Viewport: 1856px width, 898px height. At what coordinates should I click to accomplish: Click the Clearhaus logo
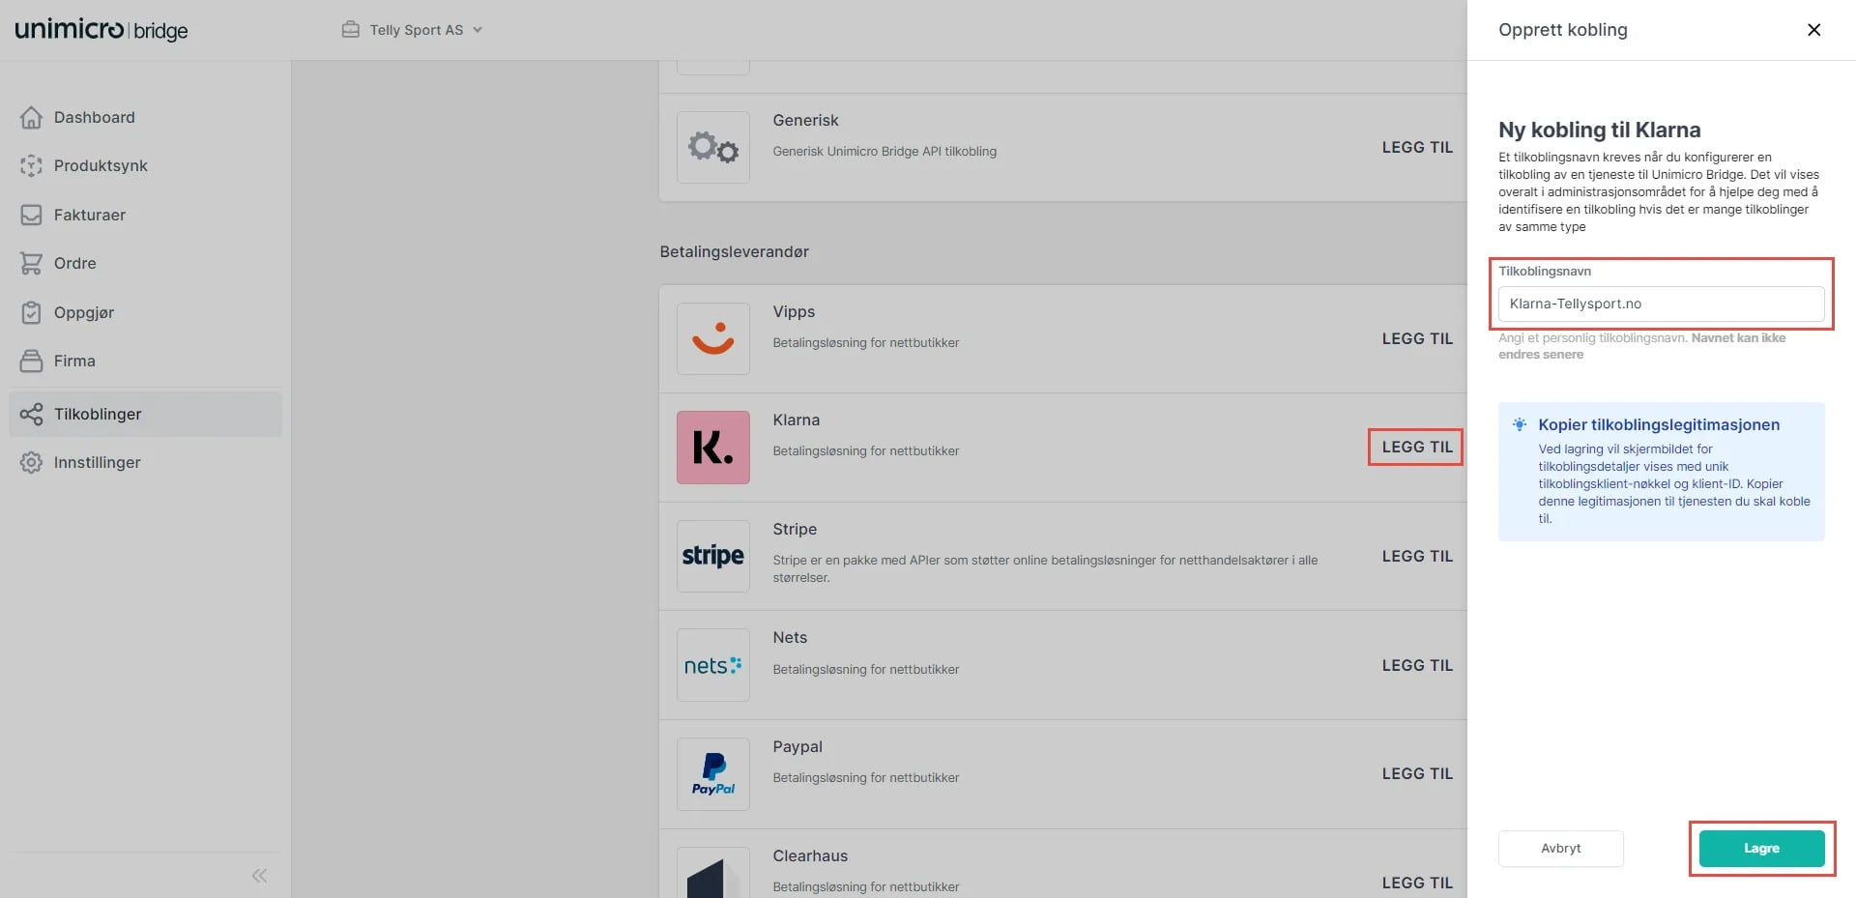[713, 873]
